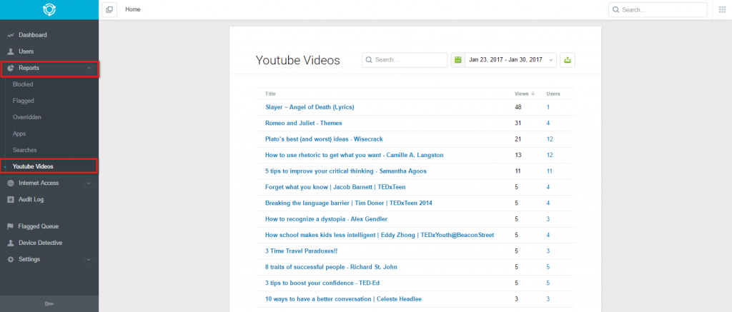
Task: Click the Dashboard chart icon
Action: point(11,36)
